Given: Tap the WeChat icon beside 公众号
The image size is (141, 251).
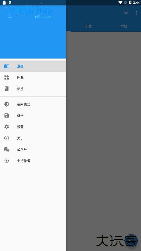Looking at the screenshot, I should 7,149.
